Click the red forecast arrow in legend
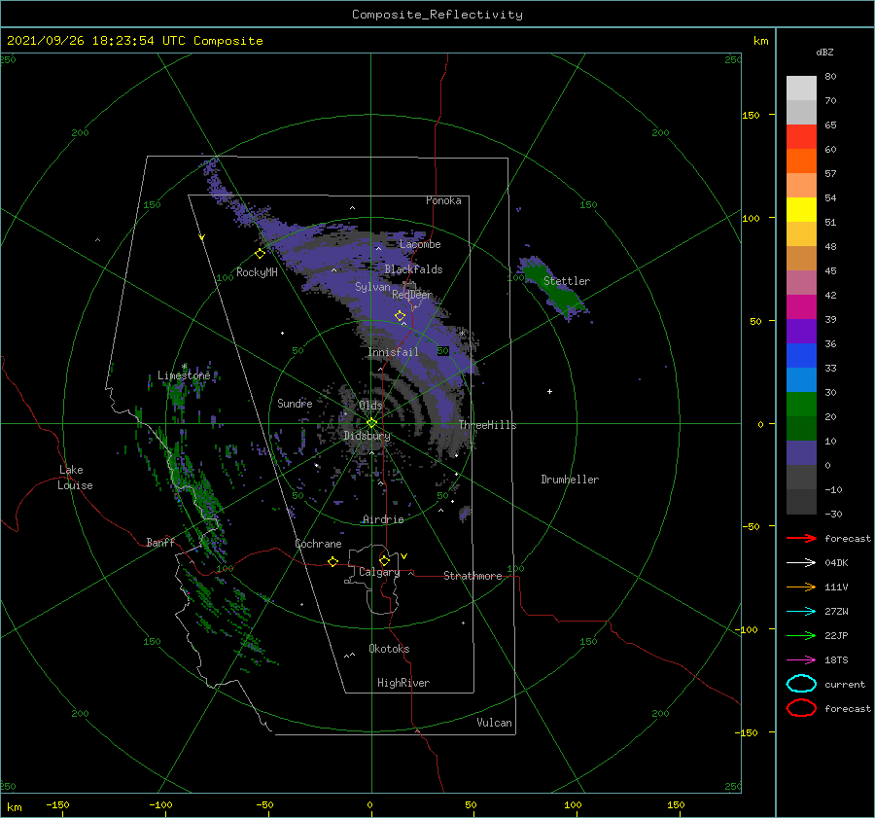The image size is (875, 818). (801, 538)
